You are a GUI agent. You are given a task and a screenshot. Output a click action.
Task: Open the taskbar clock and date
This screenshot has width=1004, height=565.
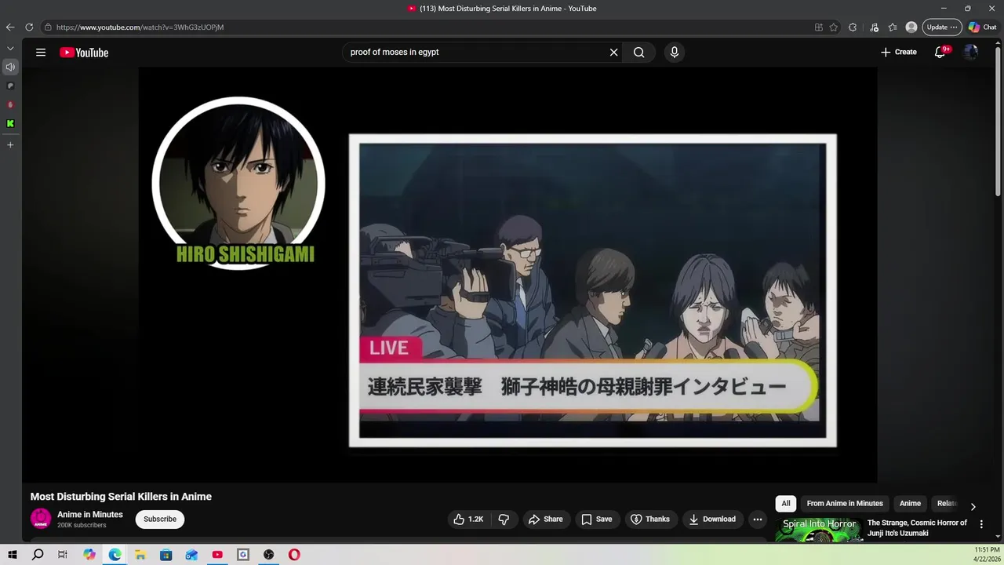pos(987,555)
